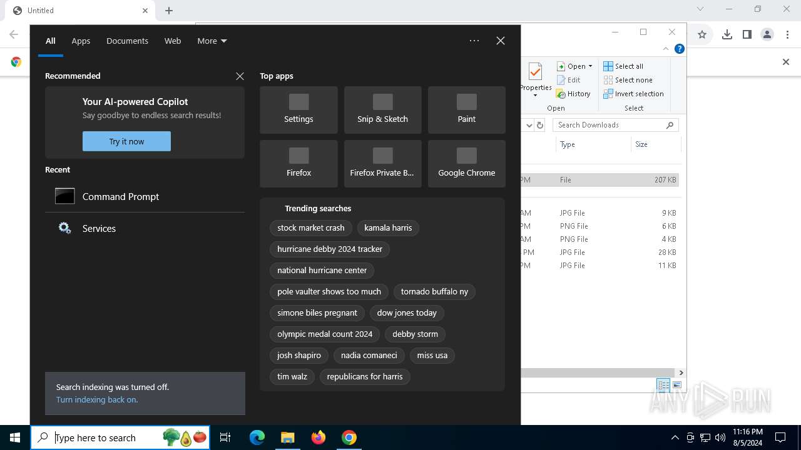Open a new Chrome tab

pyautogui.click(x=169, y=11)
